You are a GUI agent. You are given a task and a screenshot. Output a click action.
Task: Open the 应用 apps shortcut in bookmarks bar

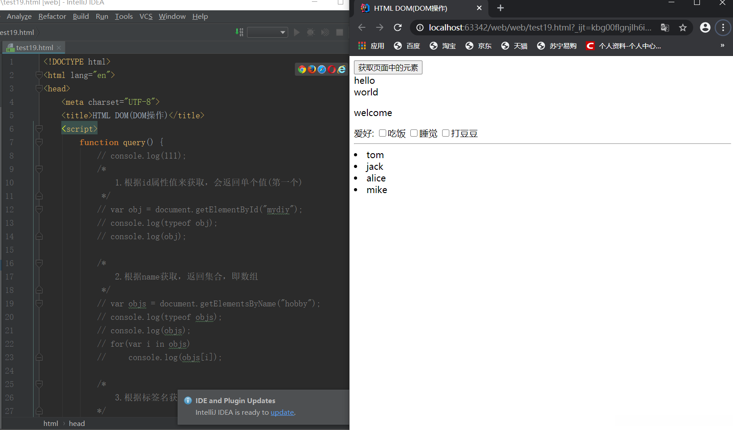[371, 46]
